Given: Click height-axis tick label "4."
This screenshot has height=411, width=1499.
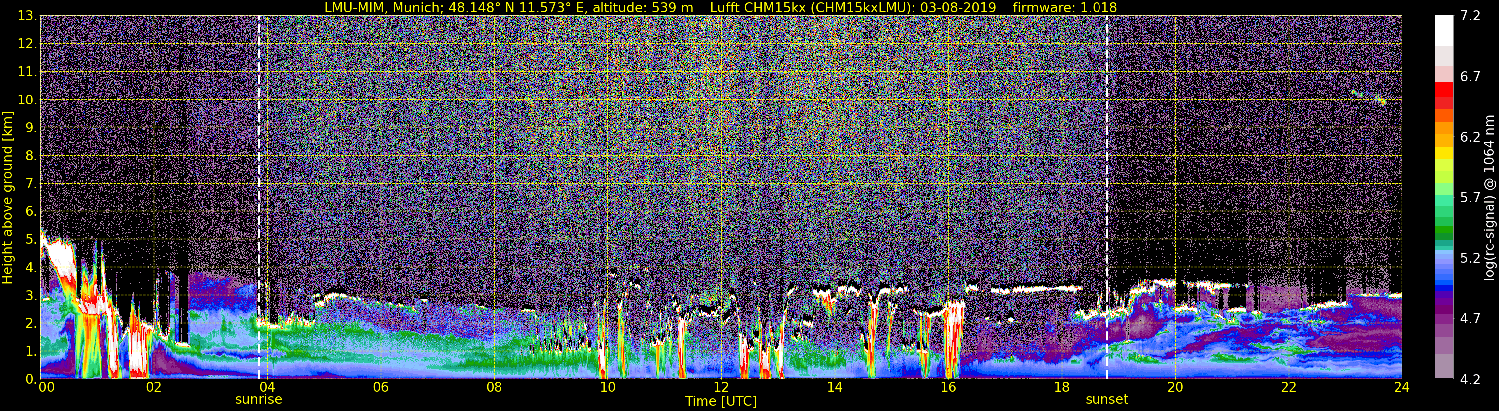Looking at the screenshot, I should (31, 267).
